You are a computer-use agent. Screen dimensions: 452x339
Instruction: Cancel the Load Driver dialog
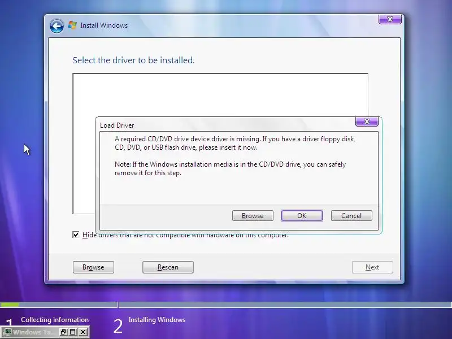351,216
